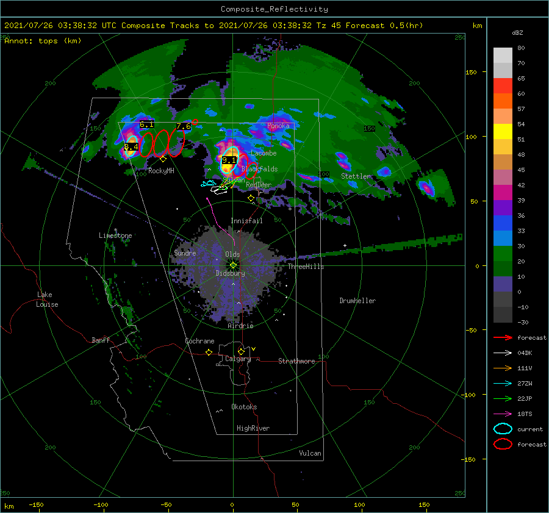Click the RockyMH label
The image size is (549, 513).
point(161,171)
